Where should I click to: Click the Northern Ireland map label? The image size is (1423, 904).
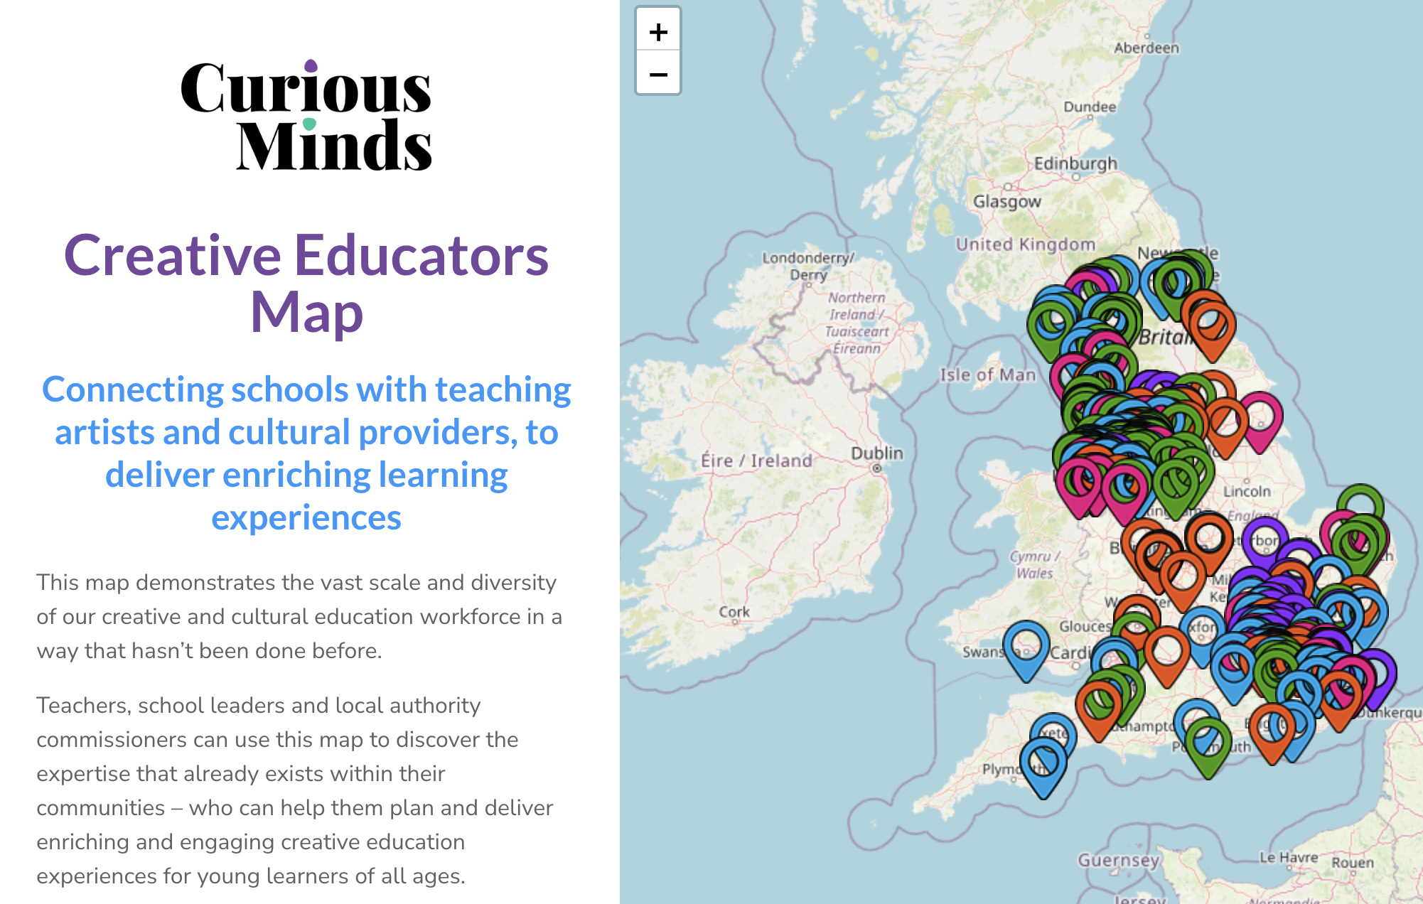click(857, 323)
